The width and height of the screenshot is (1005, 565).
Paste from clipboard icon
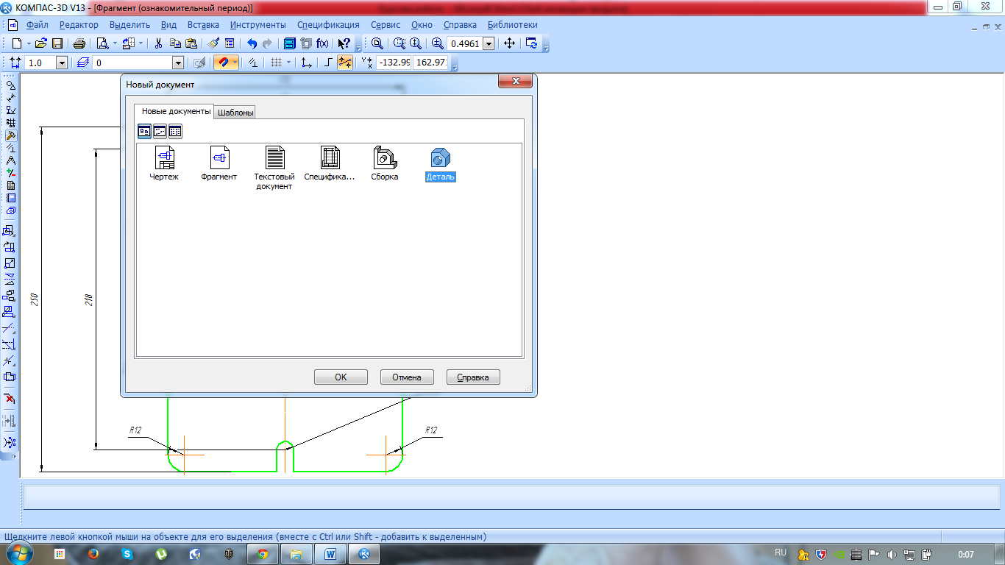pos(191,43)
